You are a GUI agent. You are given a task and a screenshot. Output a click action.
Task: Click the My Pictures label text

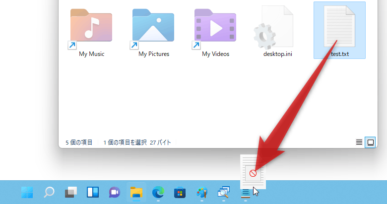coord(154,54)
